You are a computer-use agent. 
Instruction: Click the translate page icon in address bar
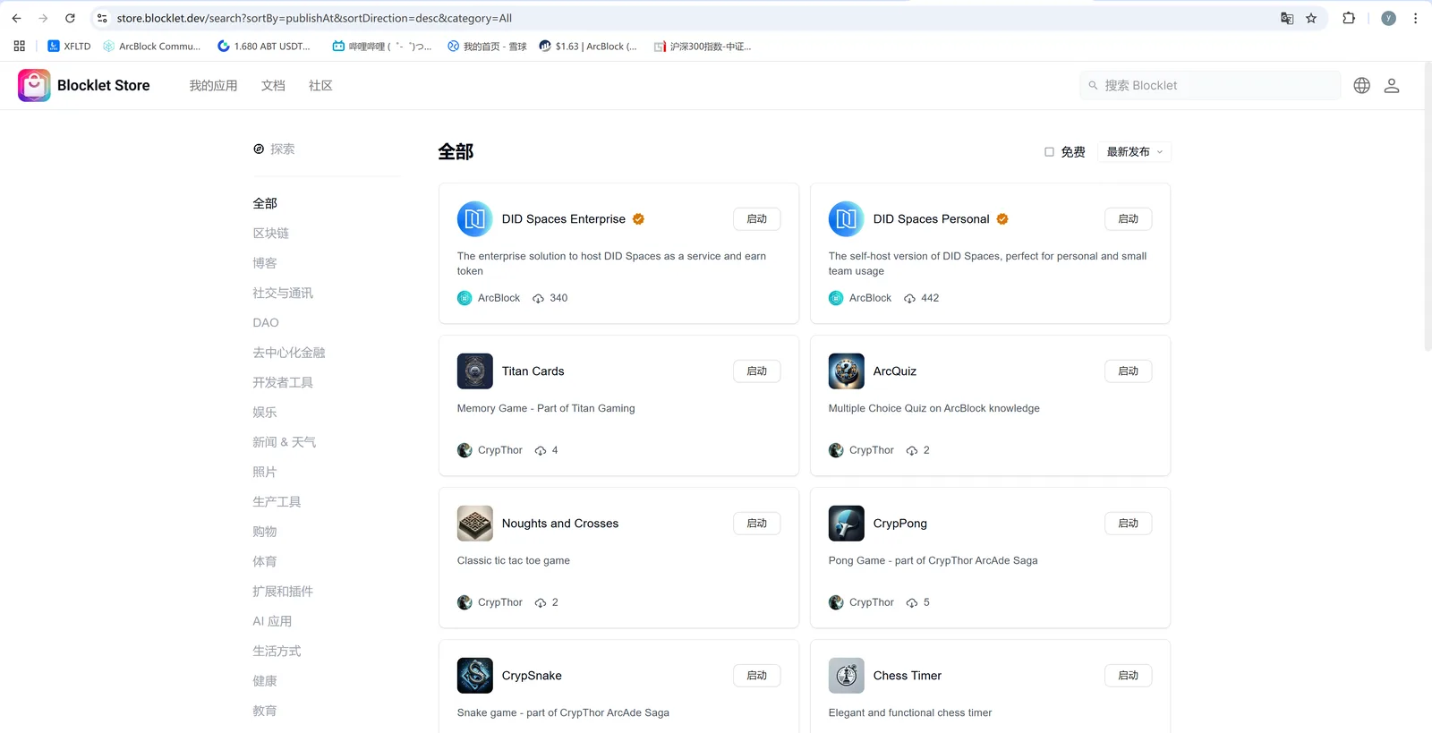click(x=1287, y=18)
